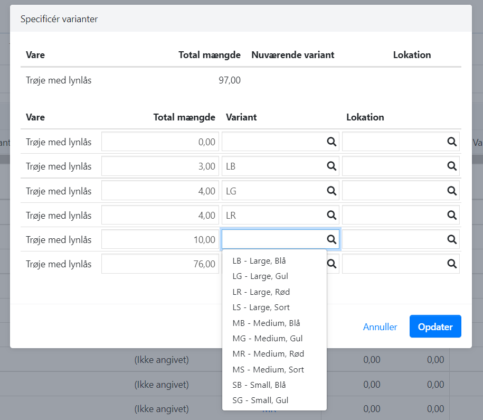Click location search icon for 76,00 row

point(452,264)
